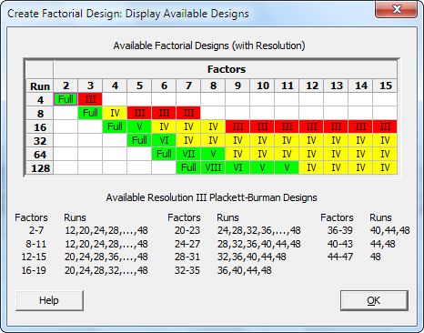Select the Full cell for 128 runs, 7 factors

coord(188,167)
